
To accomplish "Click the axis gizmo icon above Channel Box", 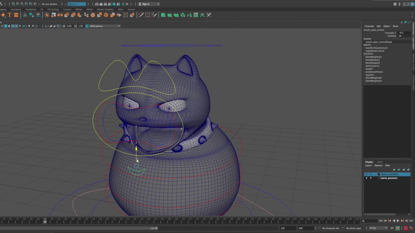I will click(401, 22).
